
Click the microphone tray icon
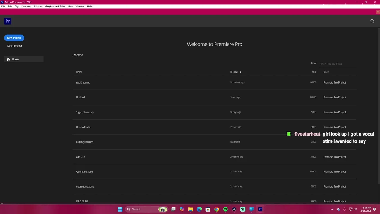(x=344, y=209)
